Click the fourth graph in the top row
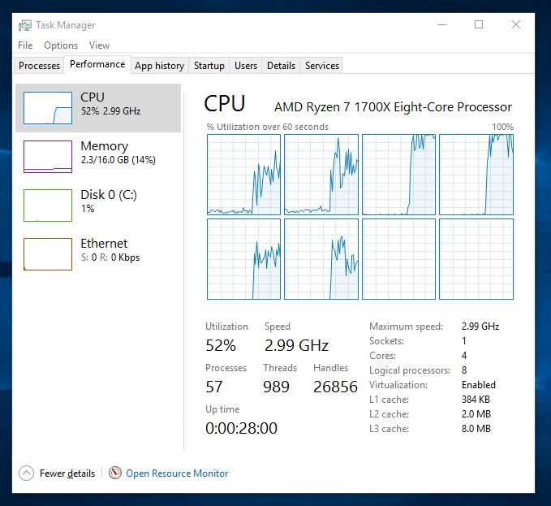Screen dimensions: 551x506 point(476,175)
